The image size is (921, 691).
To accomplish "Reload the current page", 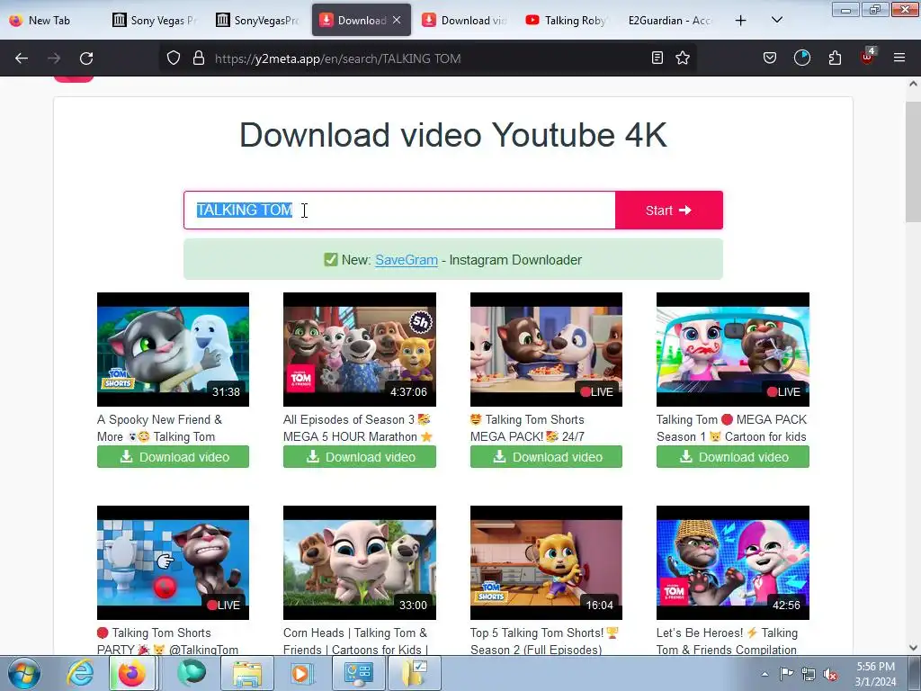I will (86, 58).
